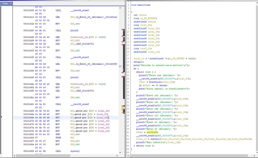Select address 0010146a in the listing

(28, 114)
